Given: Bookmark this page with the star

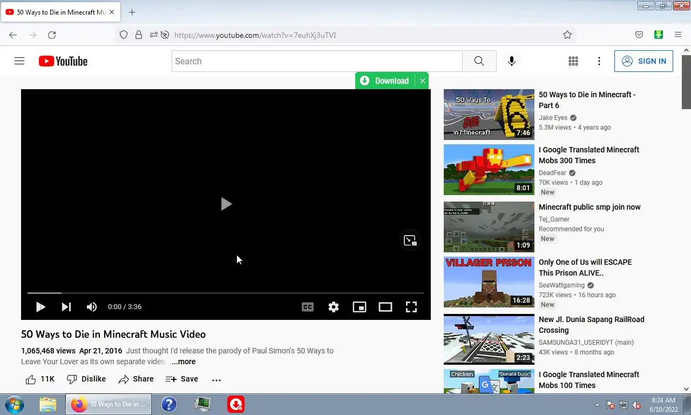Looking at the screenshot, I should (x=567, y=35).
